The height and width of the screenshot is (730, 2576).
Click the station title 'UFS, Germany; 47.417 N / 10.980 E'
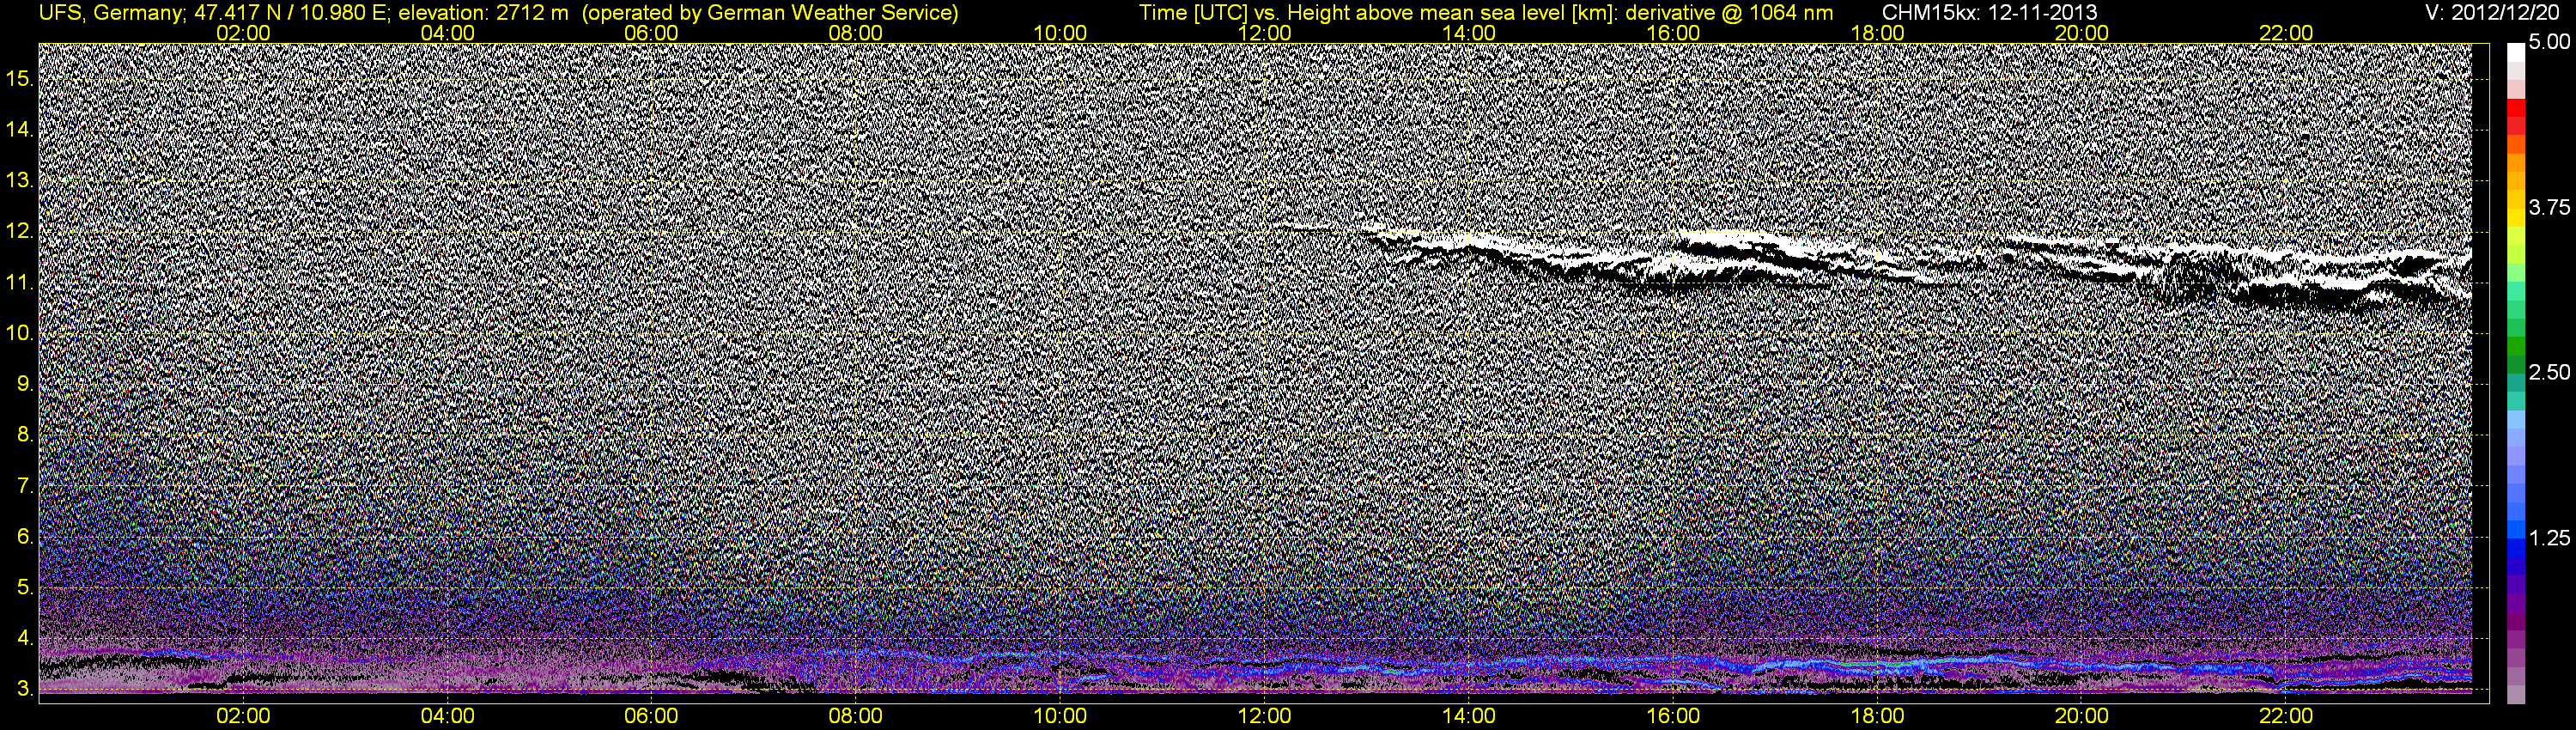pyautogui.click(x=214, y=13)
